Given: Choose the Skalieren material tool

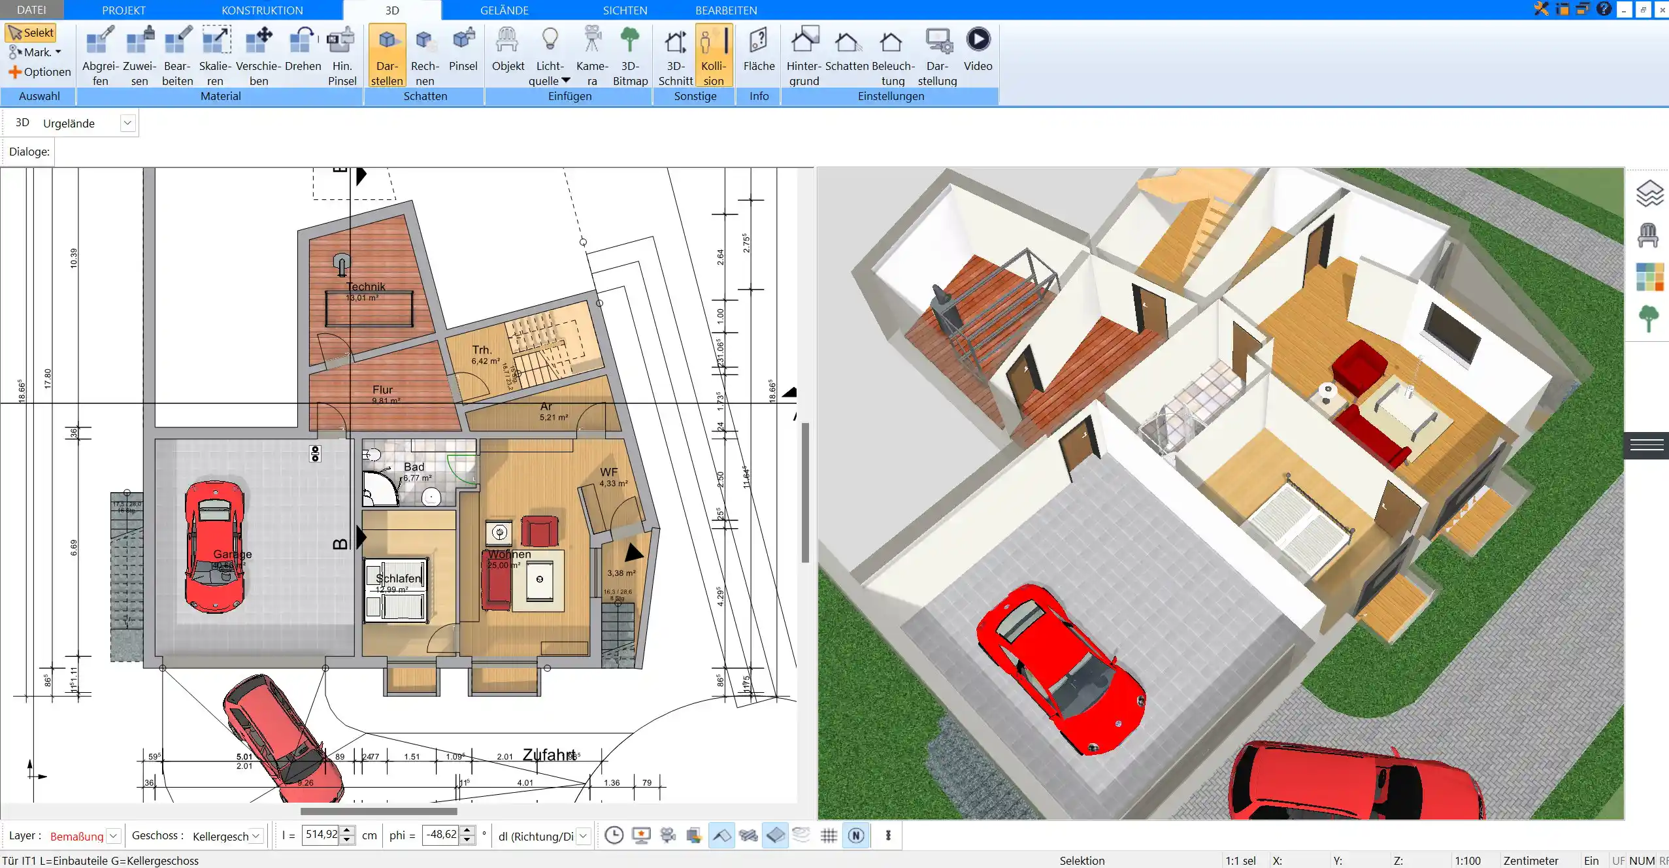Looking at the screenshot, I should pos(216,56).
